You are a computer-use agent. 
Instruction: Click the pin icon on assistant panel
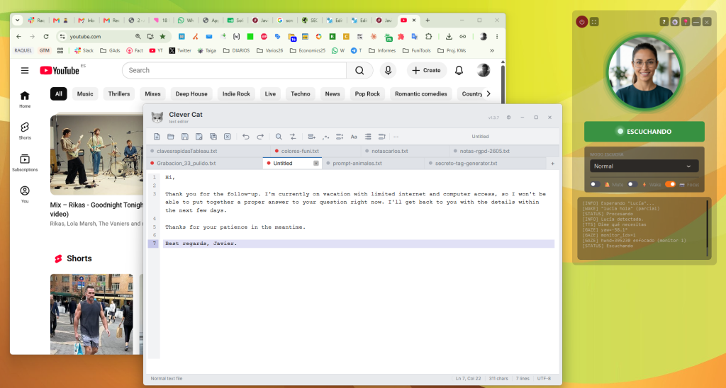point(686,22)
